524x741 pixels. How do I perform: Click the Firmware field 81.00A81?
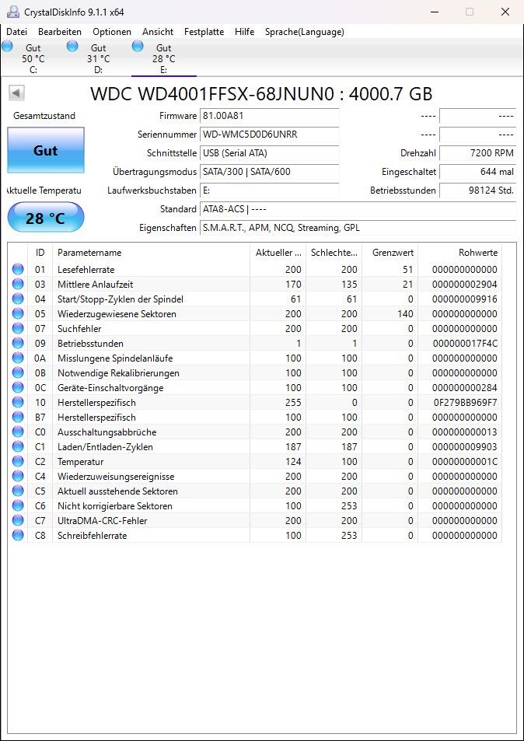pyautogui.click(x=269, y=116)
